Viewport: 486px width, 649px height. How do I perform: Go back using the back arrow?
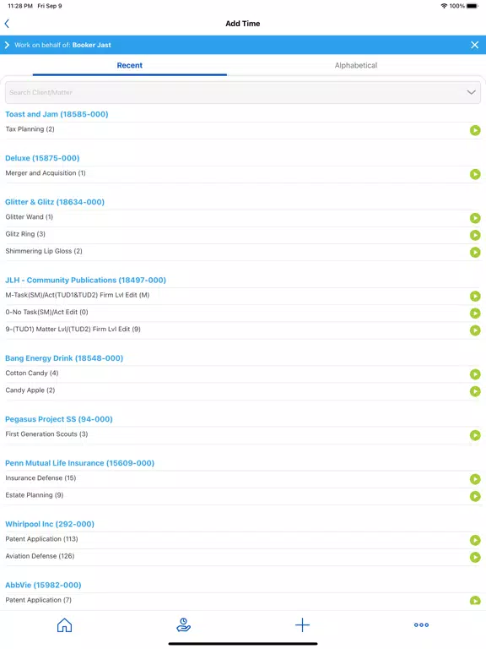pyautogui.click(x=7, y=24)
